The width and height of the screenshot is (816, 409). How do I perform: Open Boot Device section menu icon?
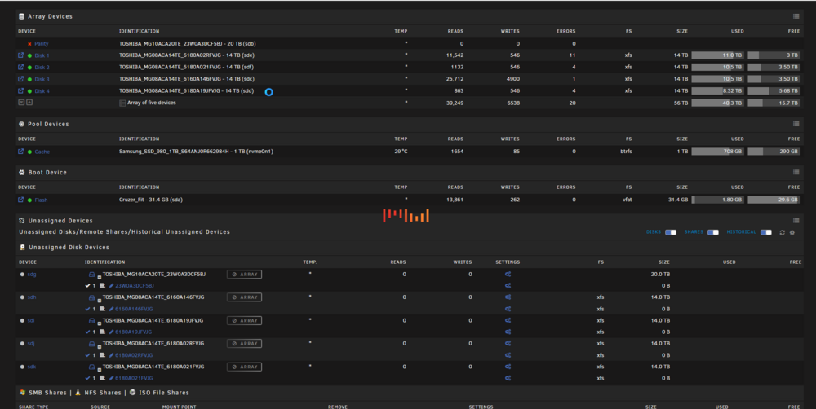pyautogui.click(x=796, y=173)
